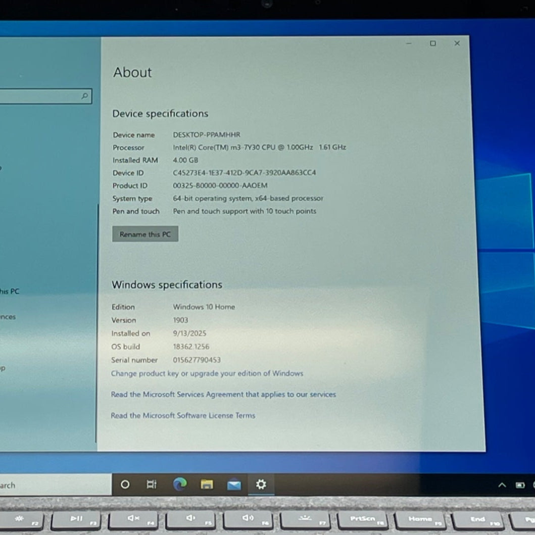The height and width of the screenshot is (535, 535).
Task: Maximize the Settings About window
Action: click(x=433, y=43)
